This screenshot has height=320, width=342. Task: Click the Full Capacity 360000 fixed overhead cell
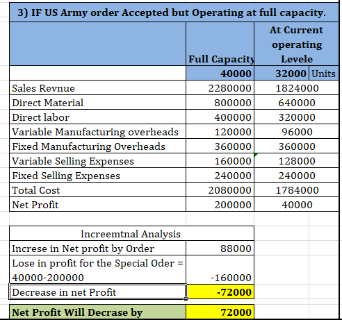tap(220, 146)
